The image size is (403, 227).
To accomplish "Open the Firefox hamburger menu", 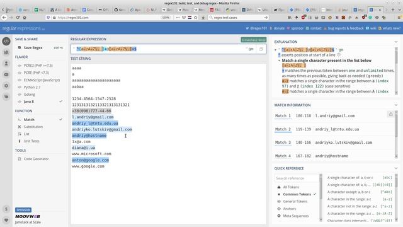I will click(399, 18).
